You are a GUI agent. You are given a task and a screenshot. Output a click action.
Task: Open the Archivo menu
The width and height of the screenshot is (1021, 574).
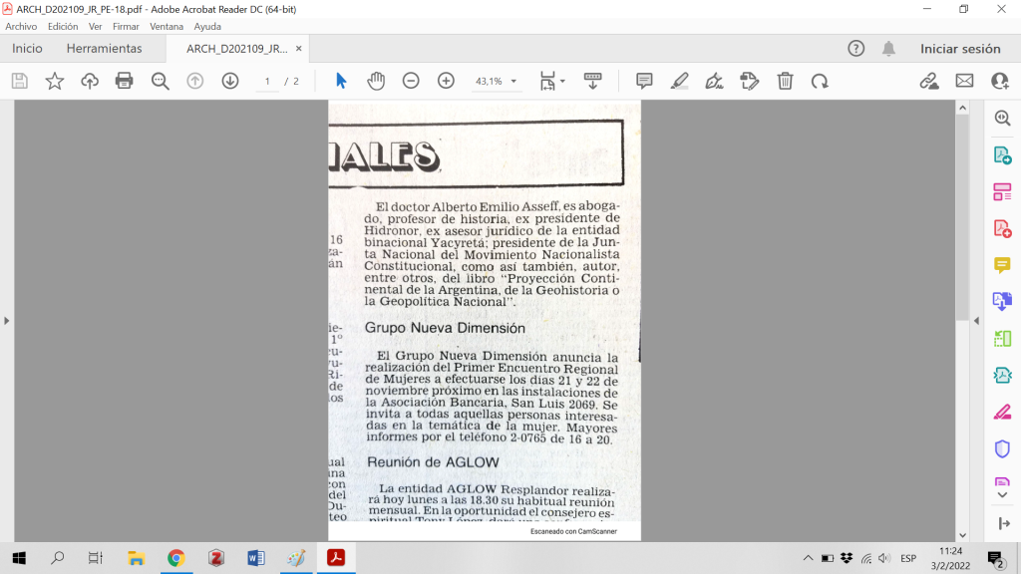[21, 27]
